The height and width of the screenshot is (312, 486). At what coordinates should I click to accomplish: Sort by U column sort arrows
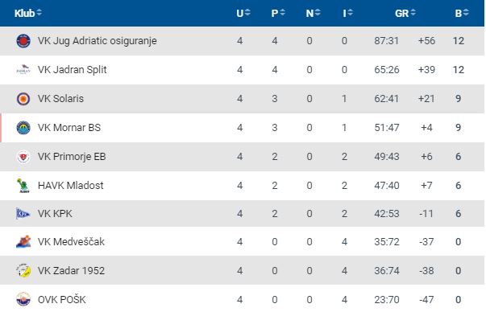247,13
